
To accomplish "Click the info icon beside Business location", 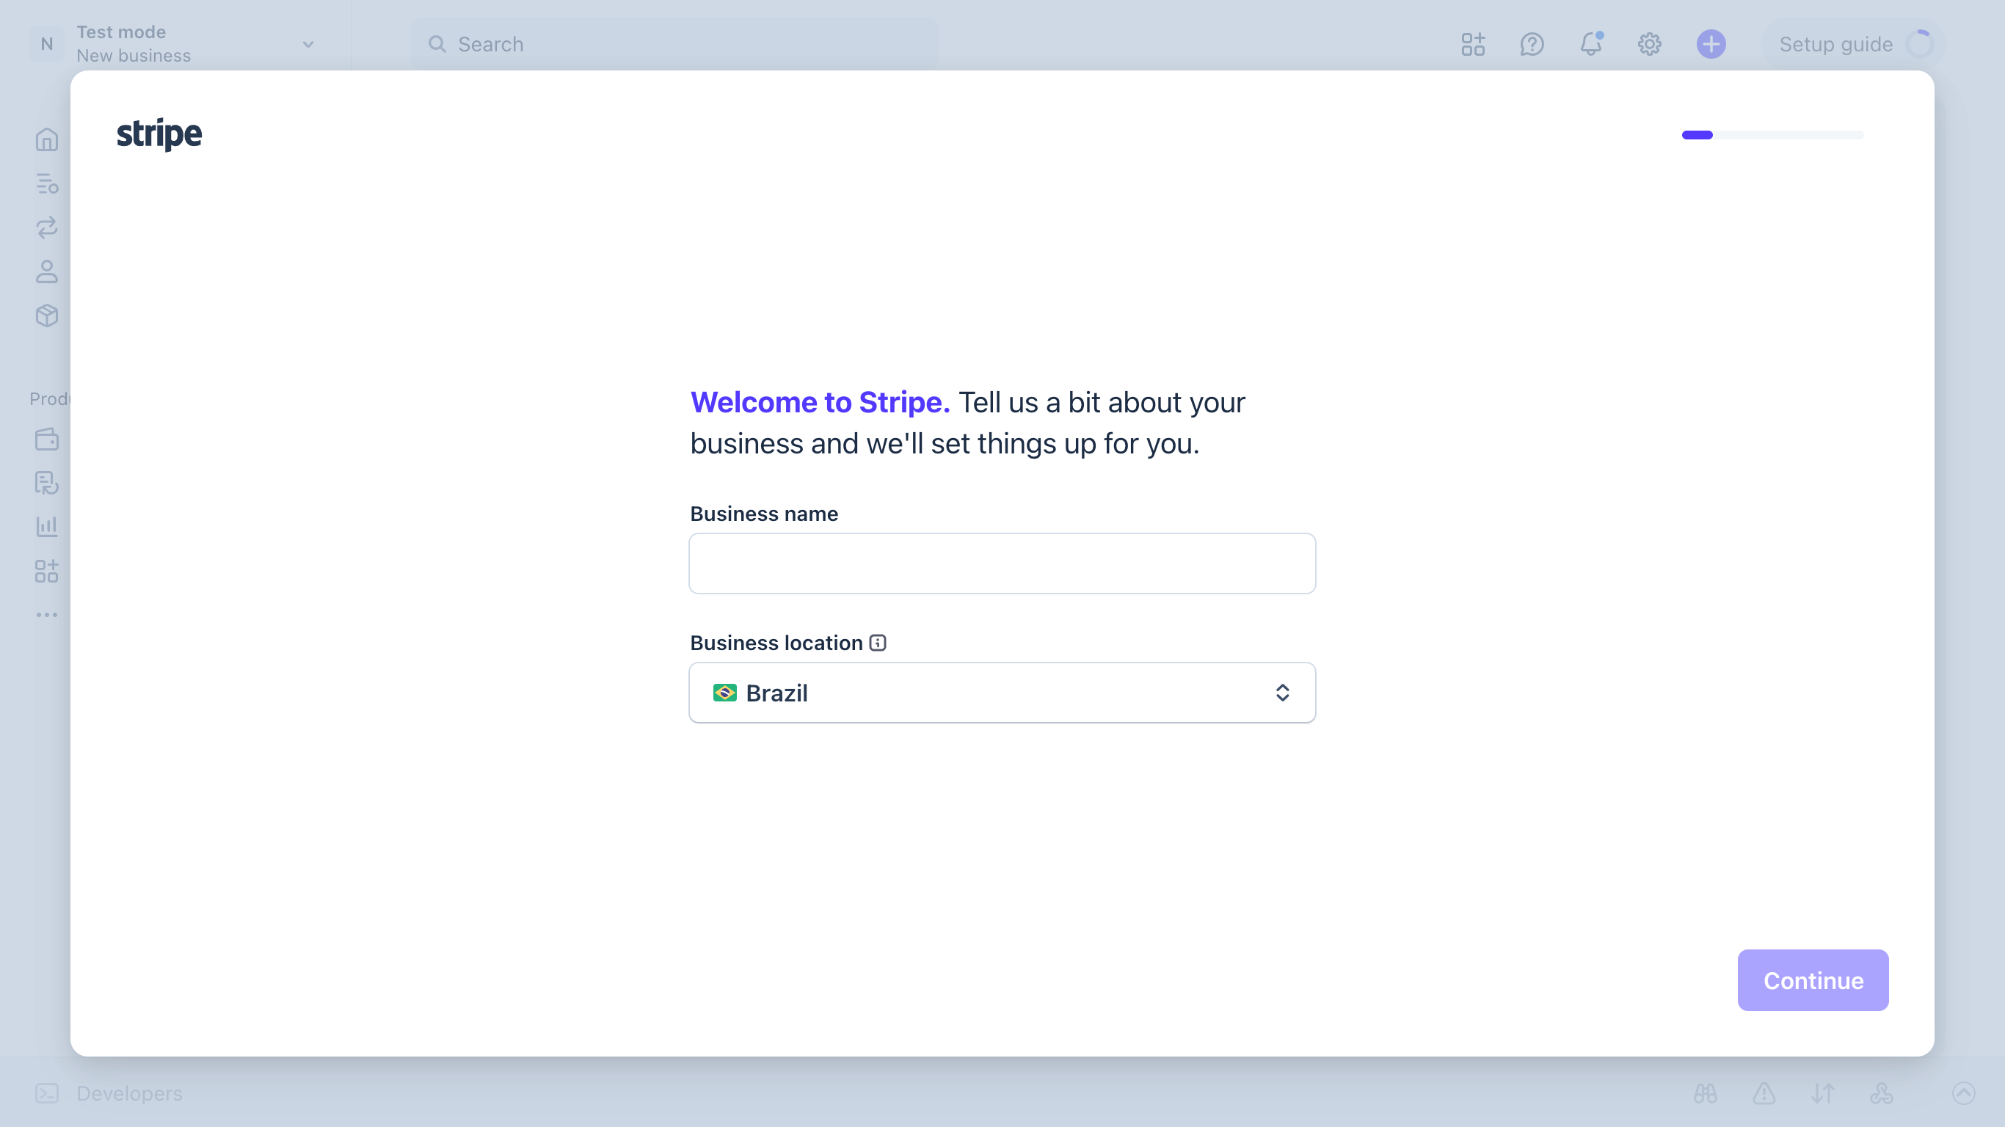I will tap(877, 643).
